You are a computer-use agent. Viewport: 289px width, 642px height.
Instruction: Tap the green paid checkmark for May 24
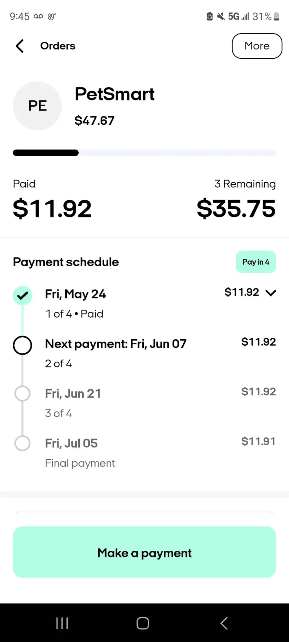22,295
